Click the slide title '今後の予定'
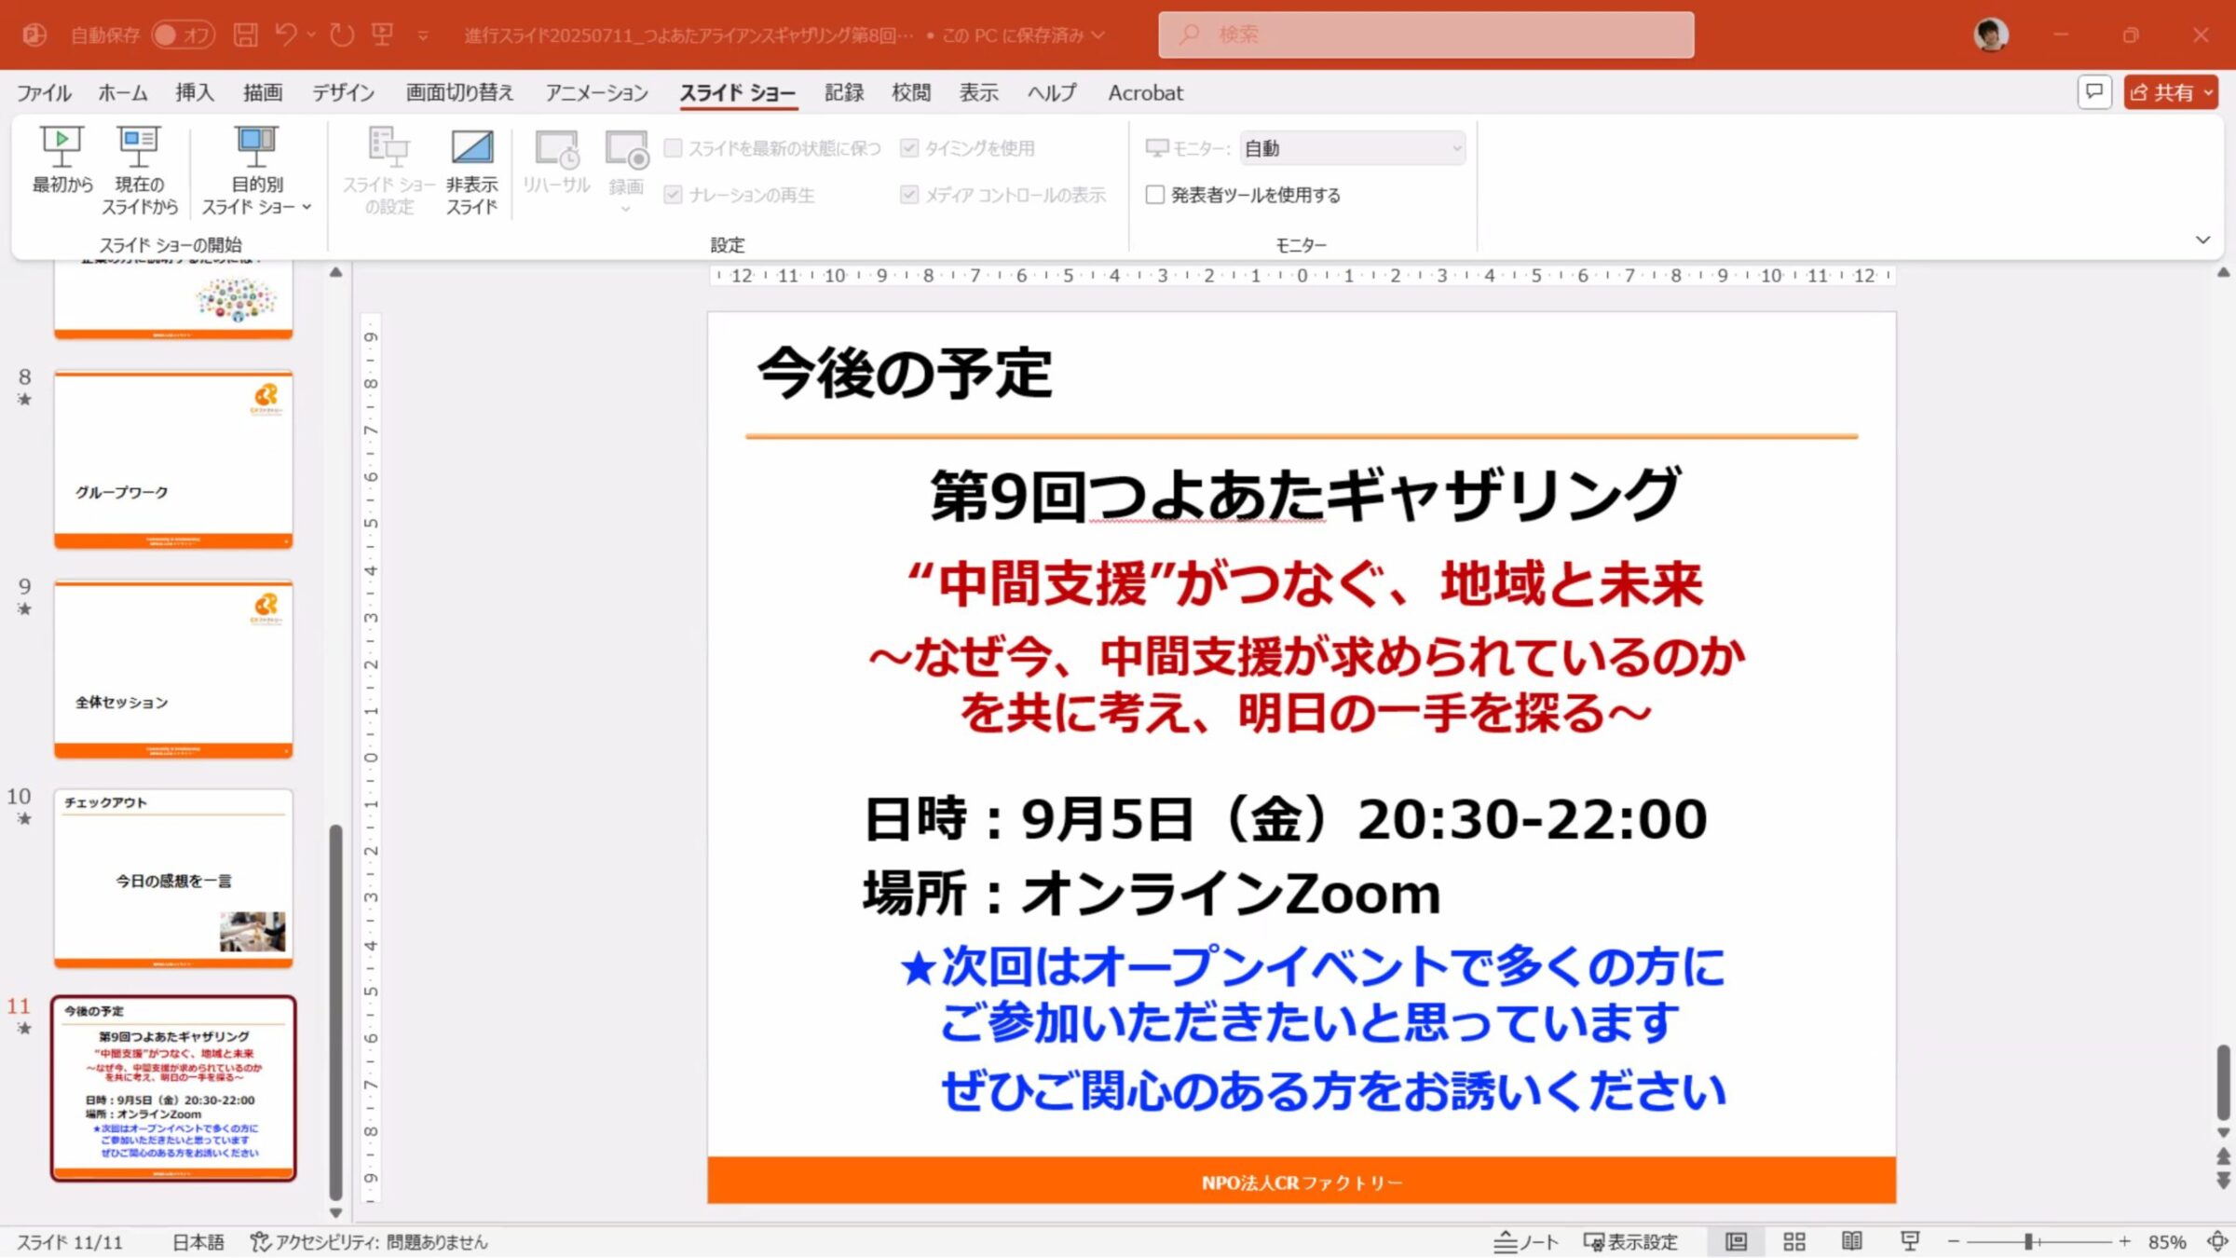 point(905,374)
